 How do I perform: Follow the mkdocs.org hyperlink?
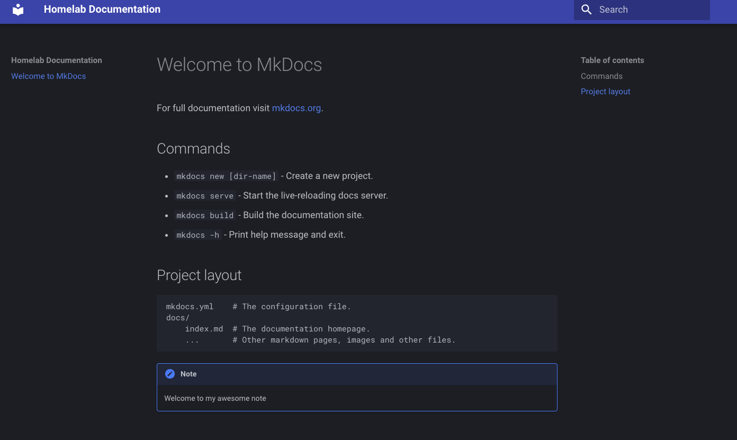point(296,108)
